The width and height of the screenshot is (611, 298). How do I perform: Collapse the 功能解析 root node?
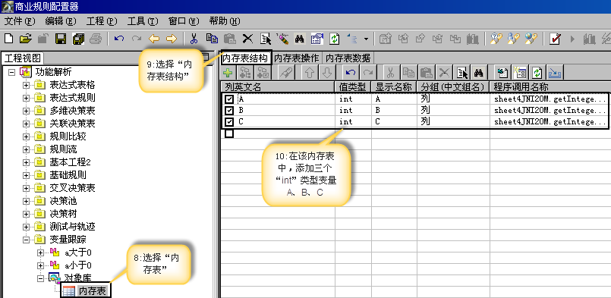tap(11, 72)
